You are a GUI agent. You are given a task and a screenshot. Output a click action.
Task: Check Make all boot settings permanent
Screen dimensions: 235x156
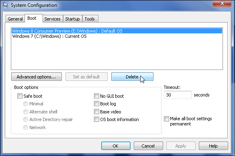pos(166,119)
